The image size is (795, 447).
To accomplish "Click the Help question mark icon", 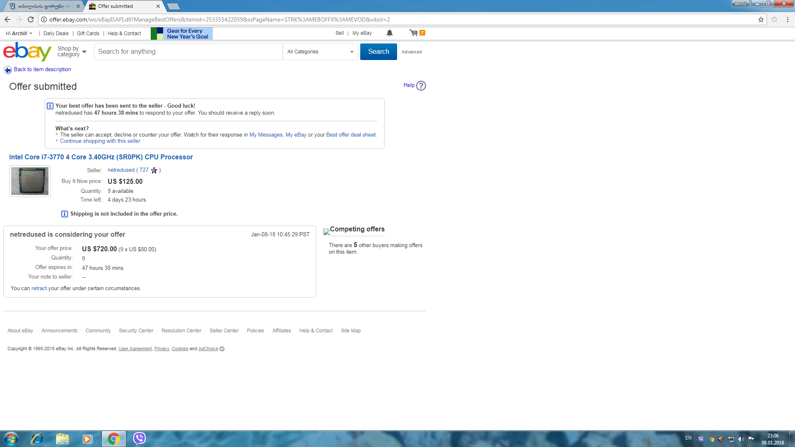I will pyautogui.click(x=421, y=86).
